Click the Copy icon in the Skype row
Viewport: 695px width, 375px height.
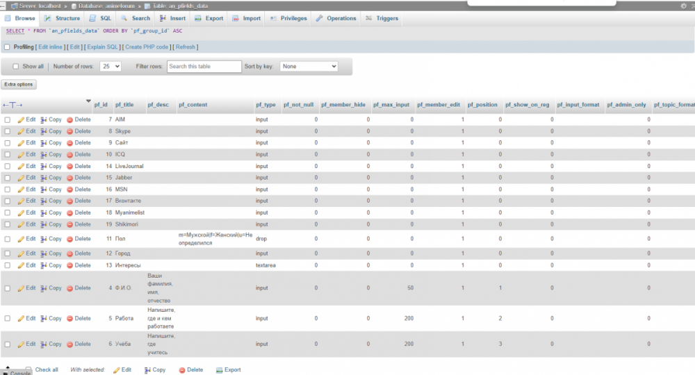pyautogui.click(x=44, y=131)
